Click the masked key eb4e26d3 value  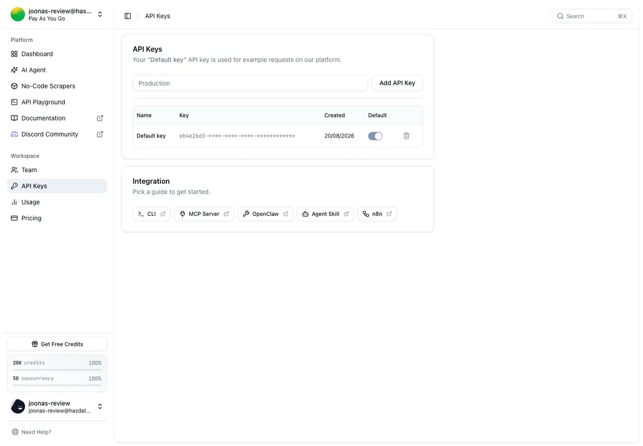pos(237,136)
